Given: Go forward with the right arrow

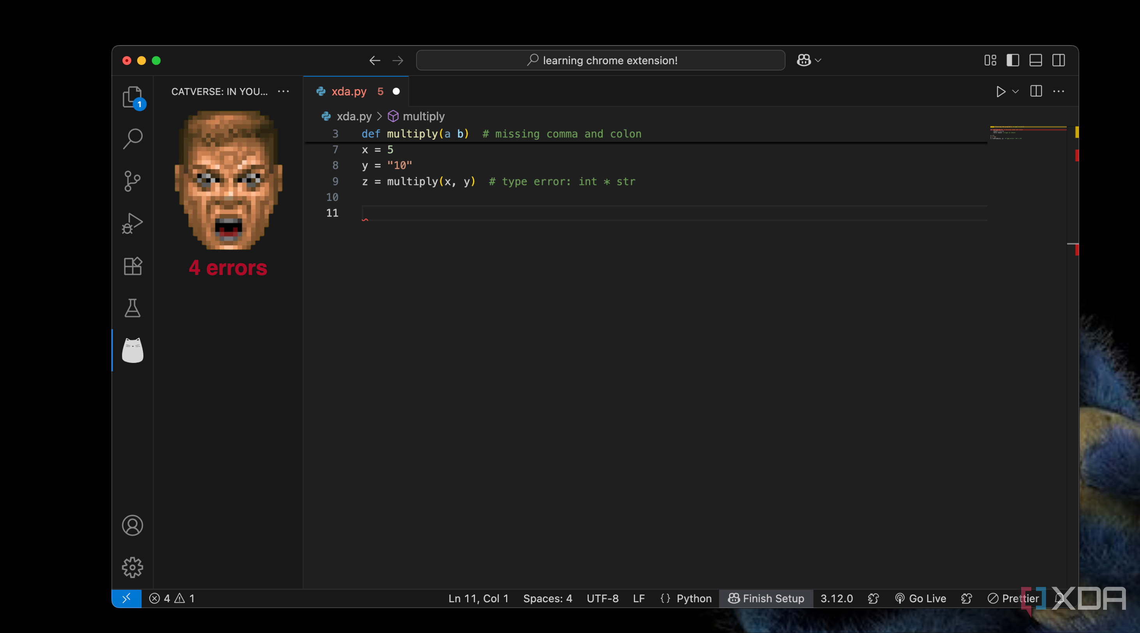Looking at the screenshot, I should [398, 61].
